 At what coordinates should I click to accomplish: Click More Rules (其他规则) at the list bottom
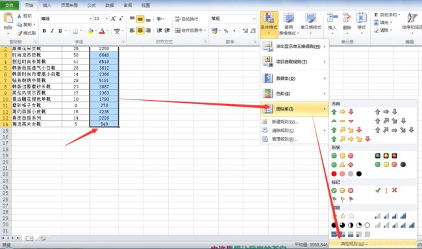click(x=373, y=244)
